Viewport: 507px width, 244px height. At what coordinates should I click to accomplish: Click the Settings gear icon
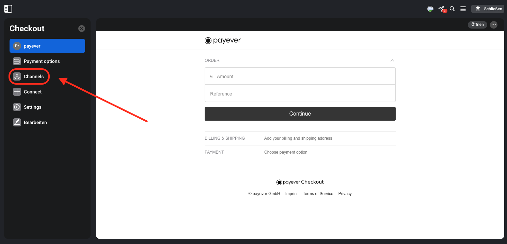(x=17, y=107)
